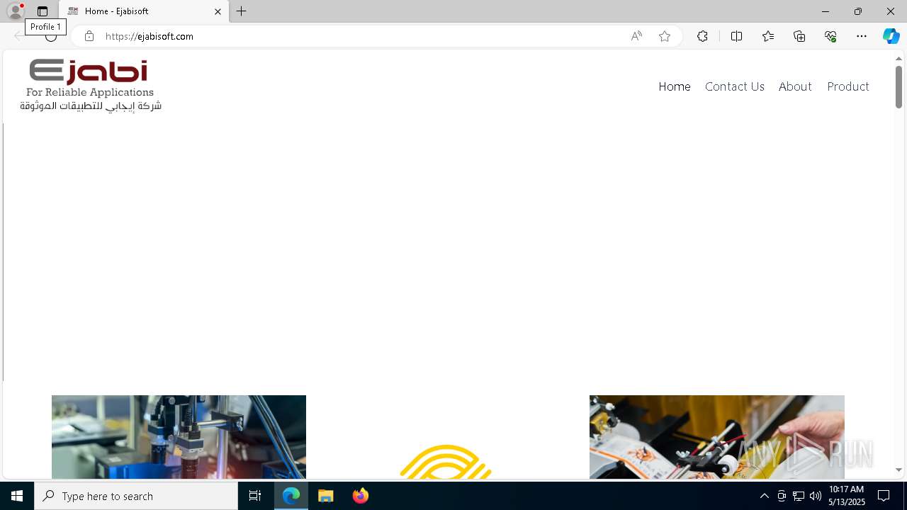Open the About page link
Viewport: 907px width, 510px height.
click(795, 86)
